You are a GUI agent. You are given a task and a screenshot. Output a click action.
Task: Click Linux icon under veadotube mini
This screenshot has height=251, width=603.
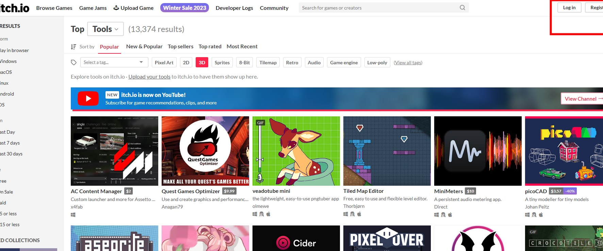261,214
